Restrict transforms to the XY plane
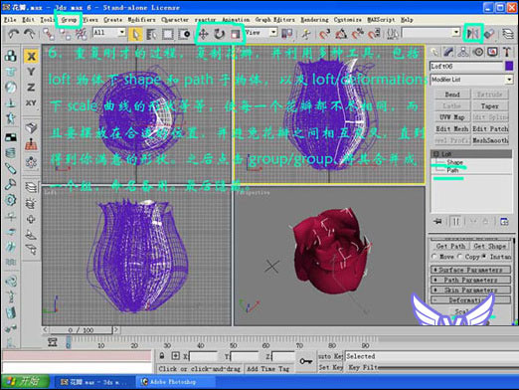519x390 pixels. click(31, 102)
